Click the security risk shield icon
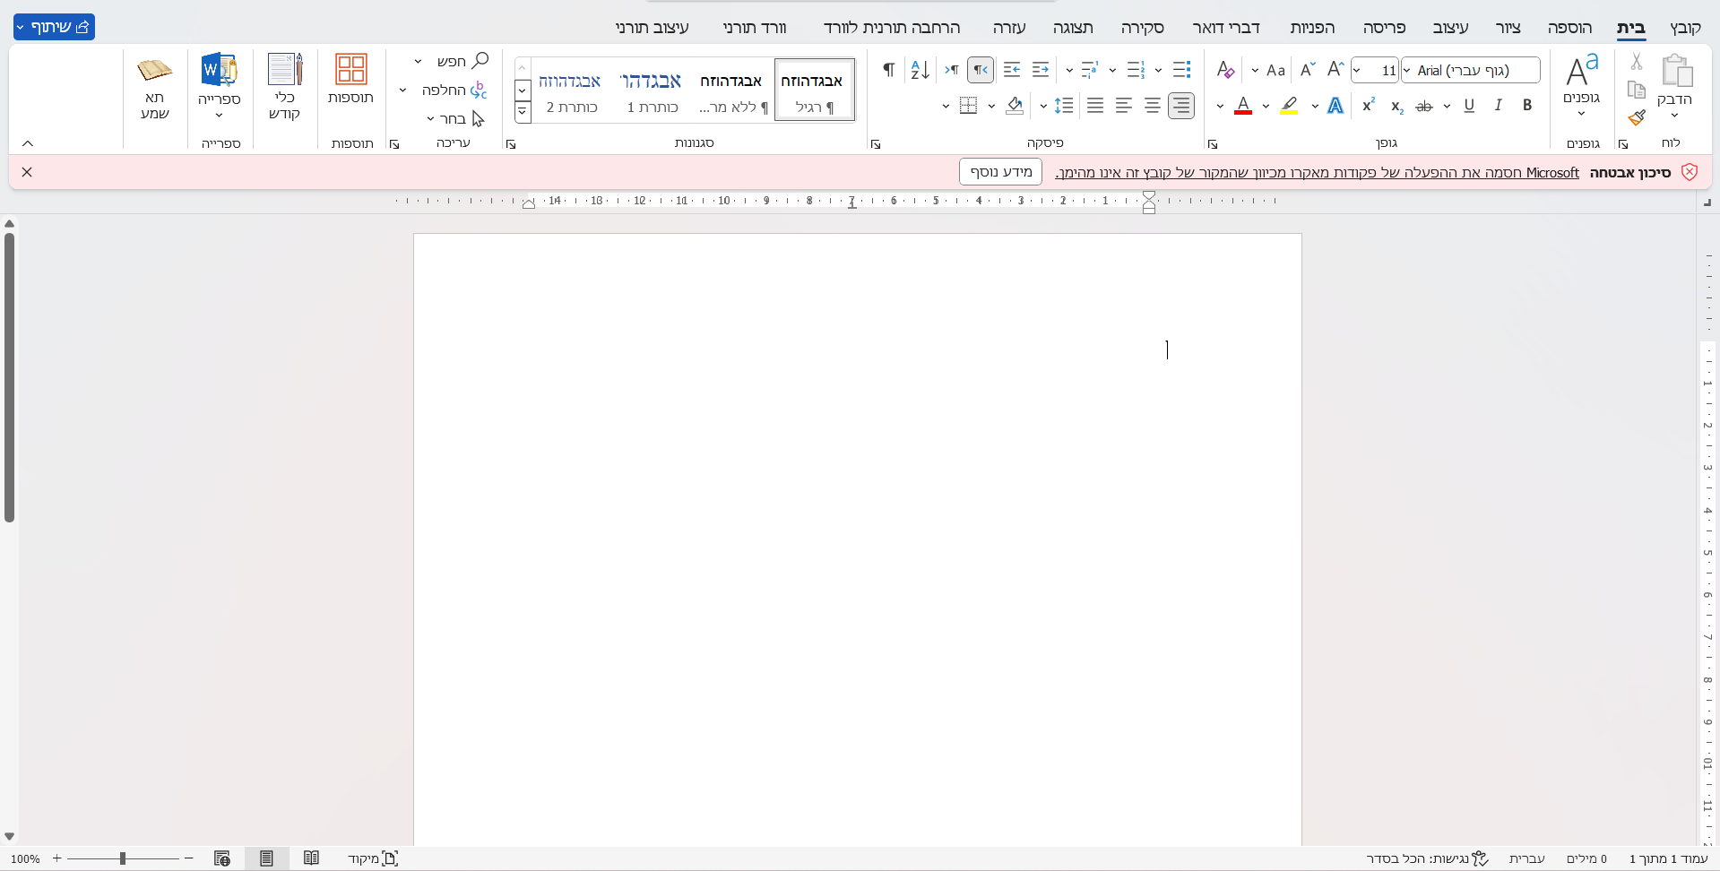Image resolution: width=1720 pixels, height=871 pixels. coord(1690,172)
